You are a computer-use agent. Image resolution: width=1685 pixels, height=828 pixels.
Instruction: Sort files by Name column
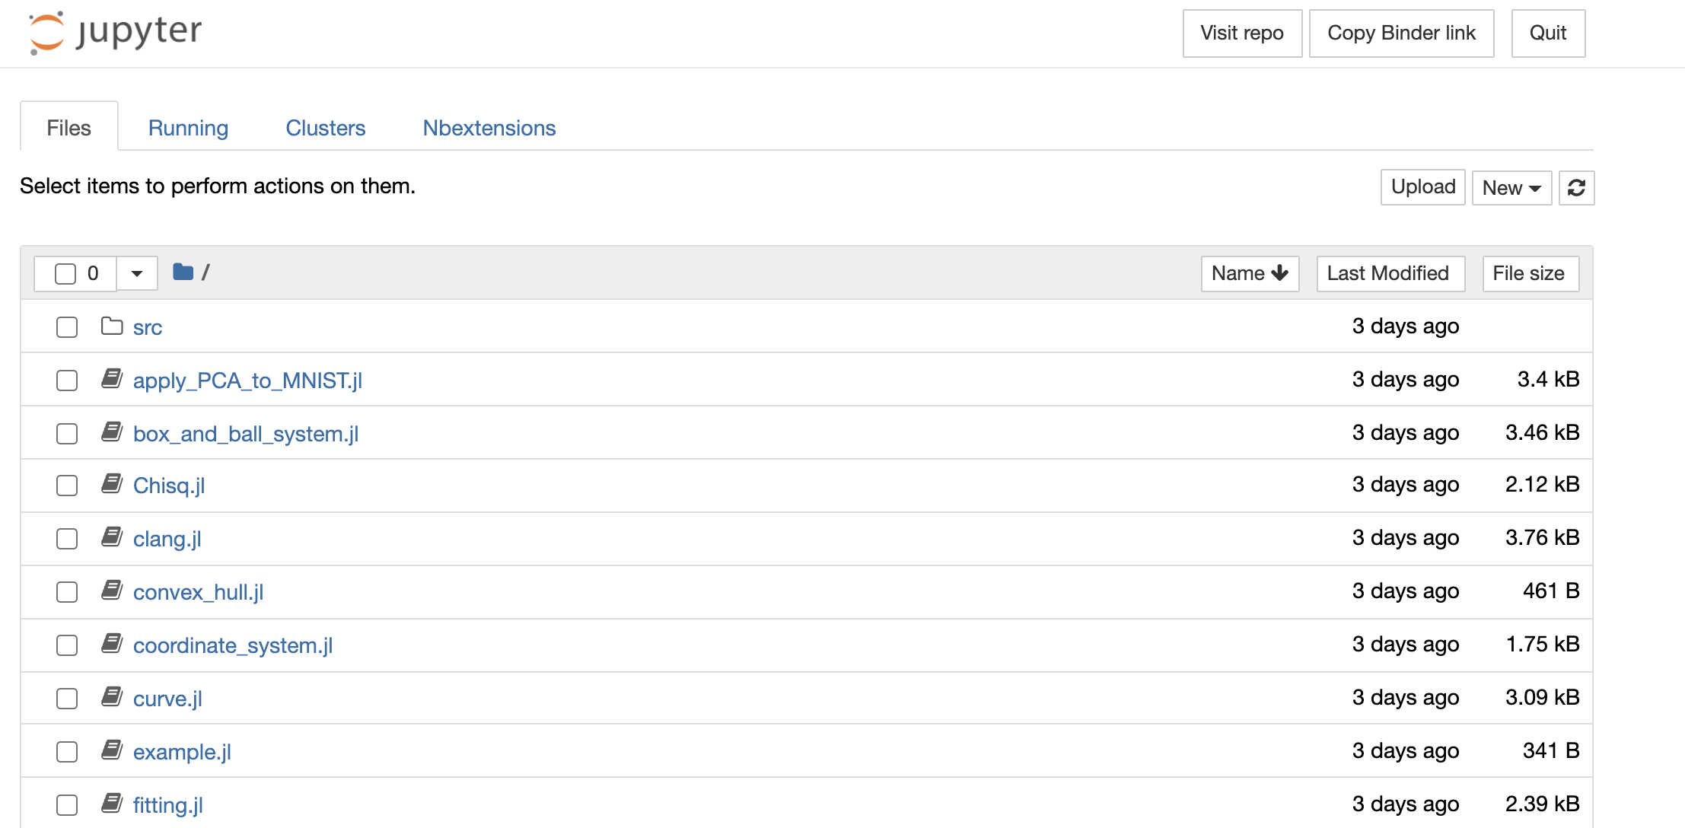(1249, 273)
